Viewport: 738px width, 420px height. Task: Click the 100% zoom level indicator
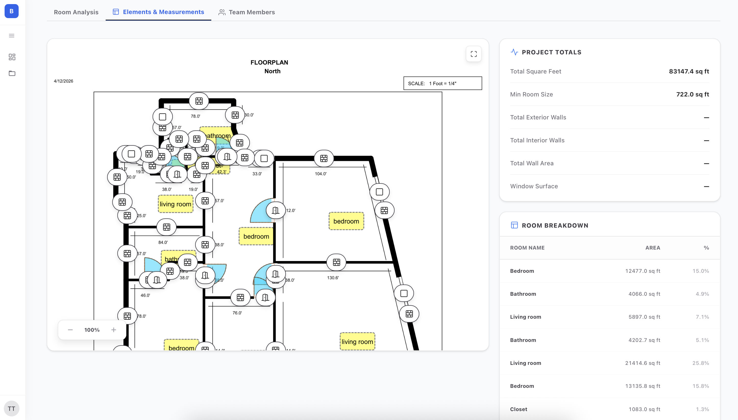(x=92, y=330)
